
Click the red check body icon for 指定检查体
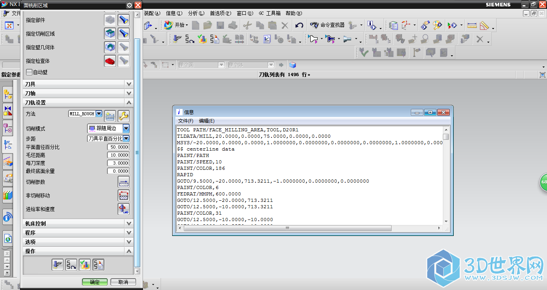tap(110, 61)
